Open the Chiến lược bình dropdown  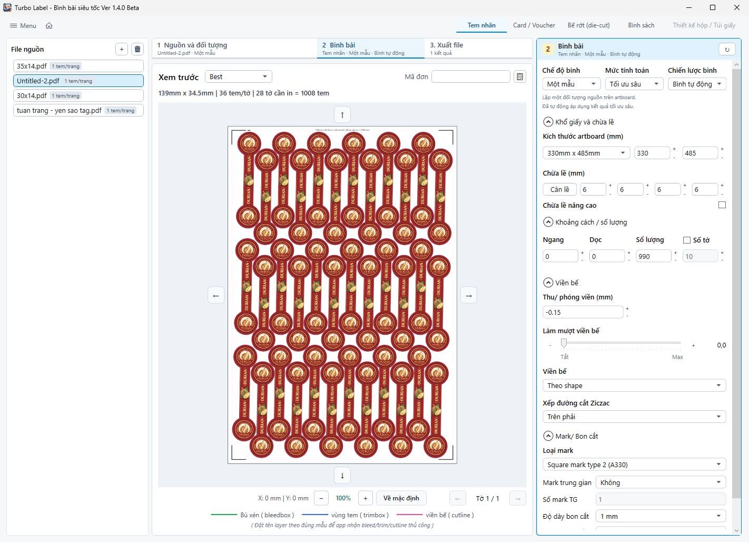click(697, 84)
